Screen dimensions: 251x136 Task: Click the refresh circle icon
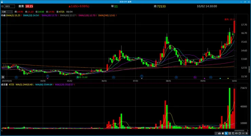point(239,133)
